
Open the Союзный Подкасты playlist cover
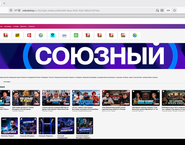click(x=47, y=126)
